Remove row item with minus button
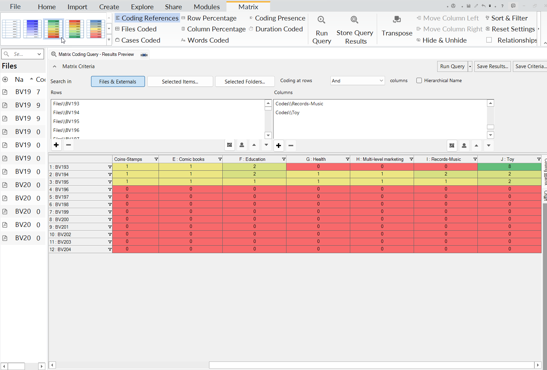This screenshot has height=370, width=547. pyautogui.click(x=69, y=145)
